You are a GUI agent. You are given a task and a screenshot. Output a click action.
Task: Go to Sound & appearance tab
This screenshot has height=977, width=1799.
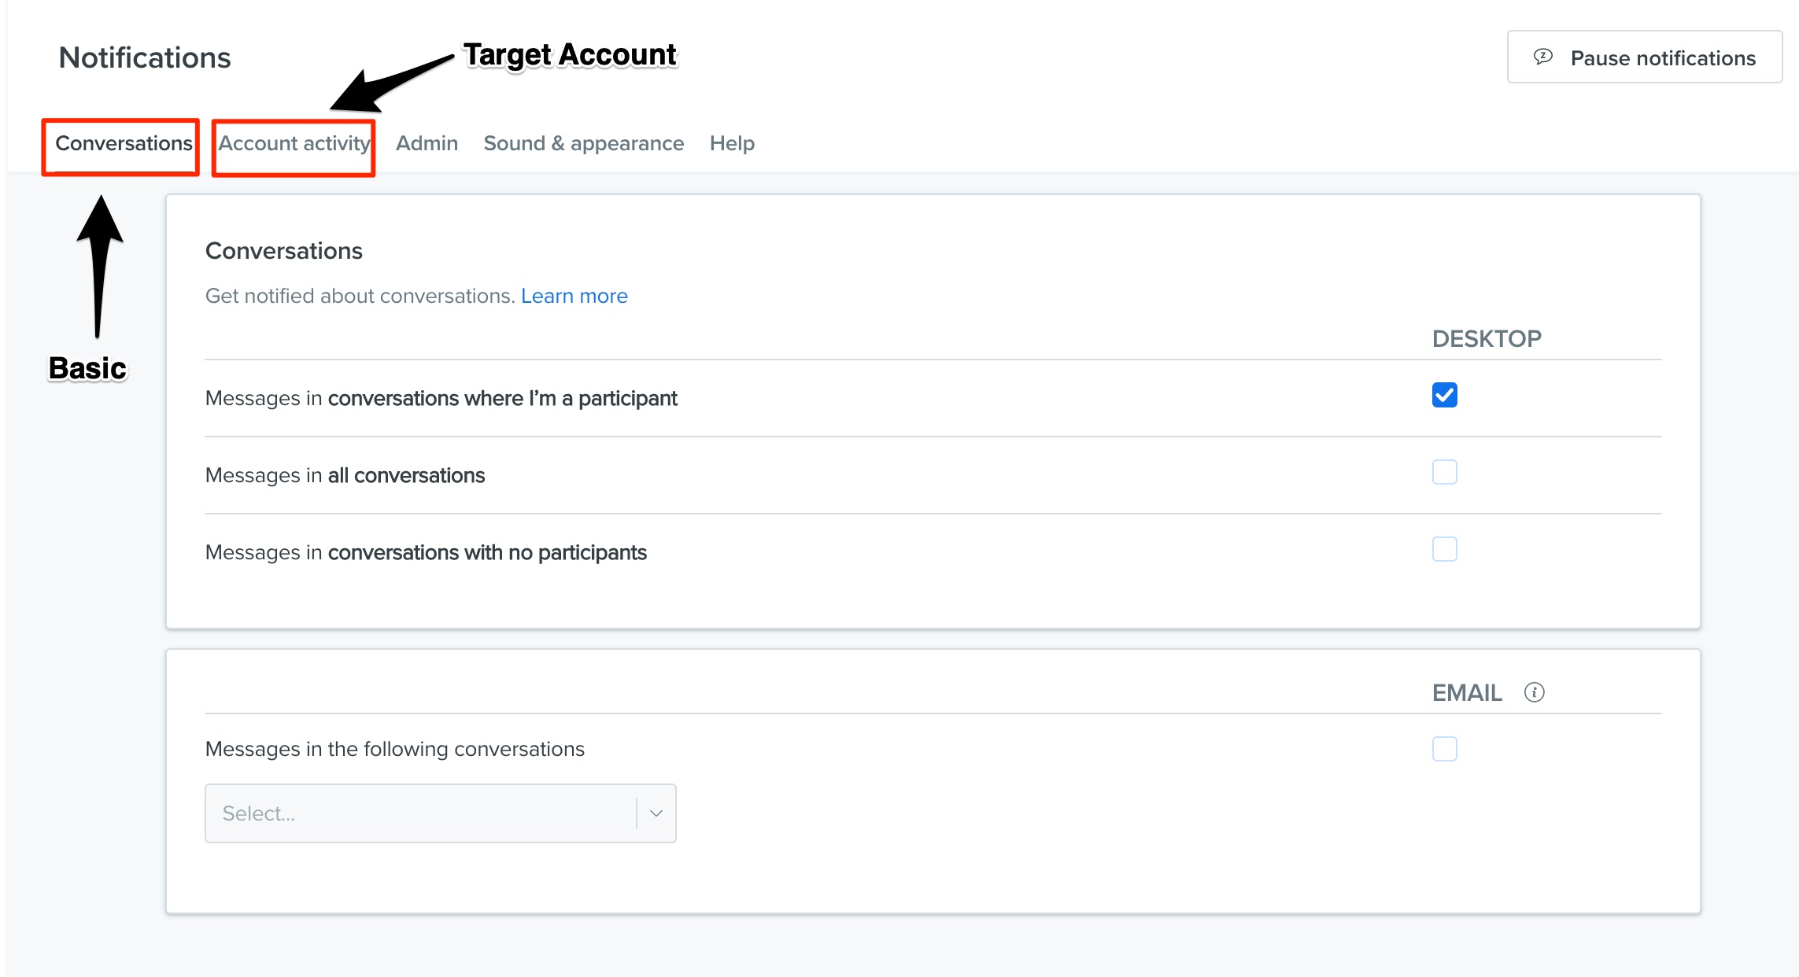[x=583, y=143]
